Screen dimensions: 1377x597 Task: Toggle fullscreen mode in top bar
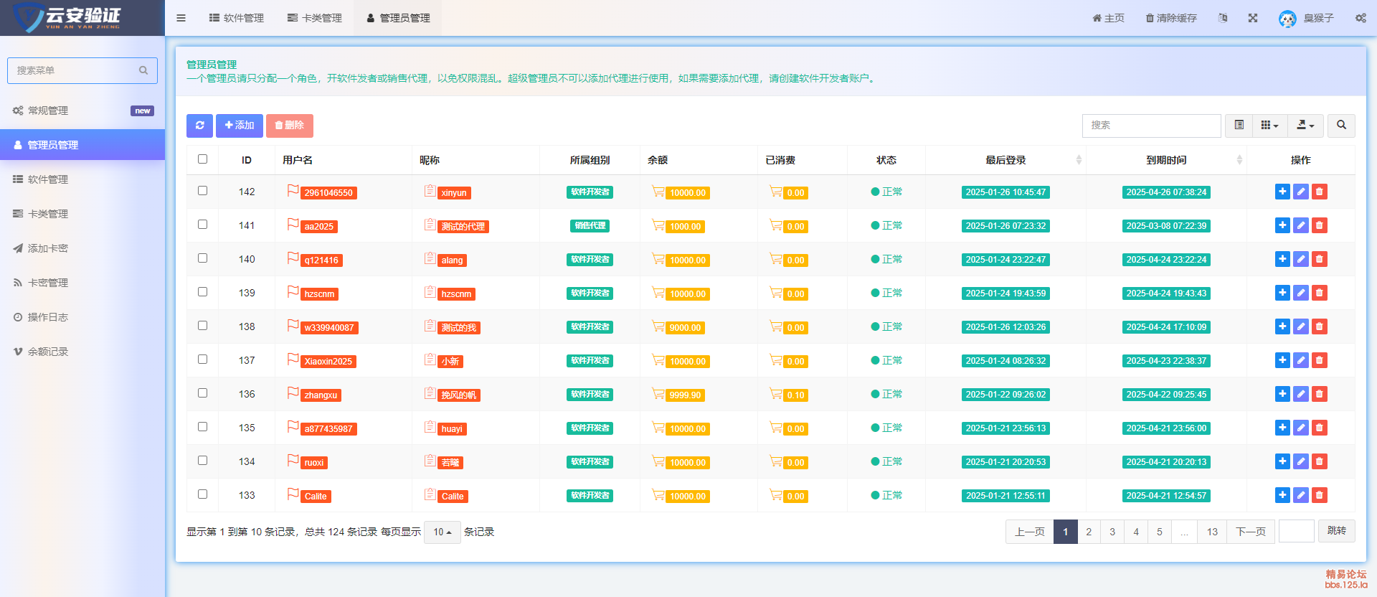click(1253, 18)
